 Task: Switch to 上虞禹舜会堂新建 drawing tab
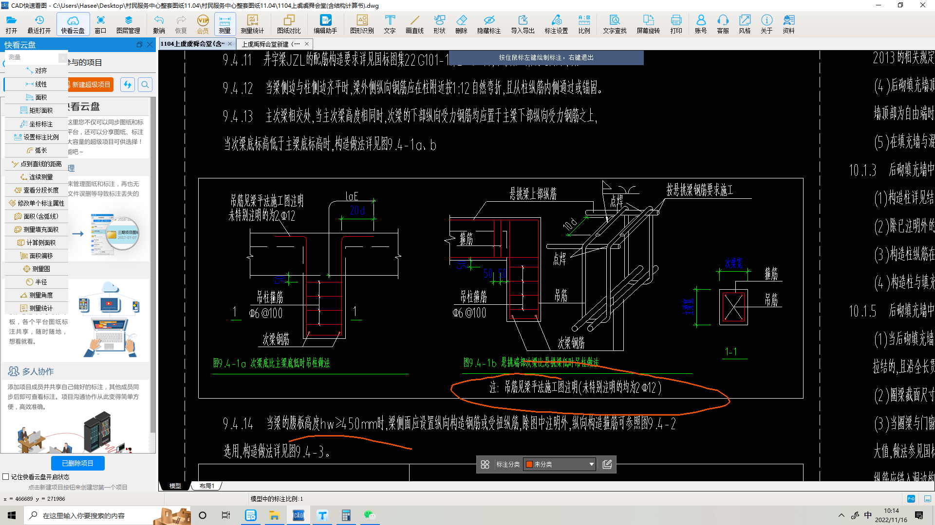270,44
